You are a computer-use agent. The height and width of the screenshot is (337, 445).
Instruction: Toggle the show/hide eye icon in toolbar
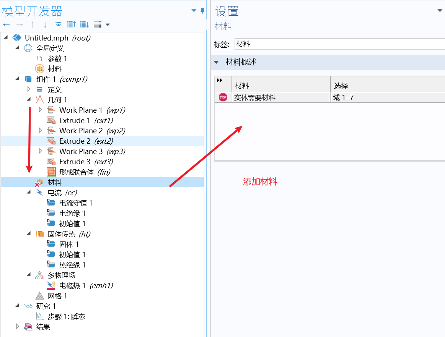tap(58, 25)
